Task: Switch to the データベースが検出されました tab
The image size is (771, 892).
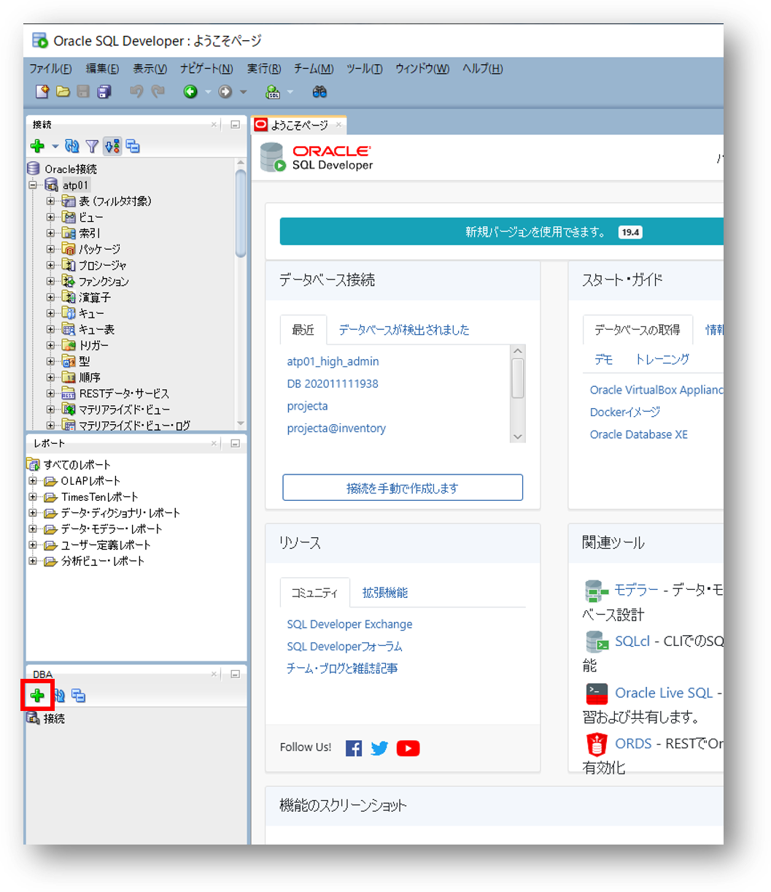Action: click(403, 330)
